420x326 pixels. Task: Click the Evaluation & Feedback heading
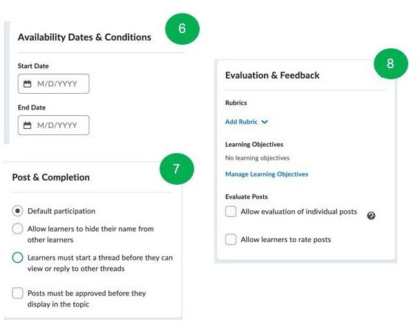(x=272, y=75)
